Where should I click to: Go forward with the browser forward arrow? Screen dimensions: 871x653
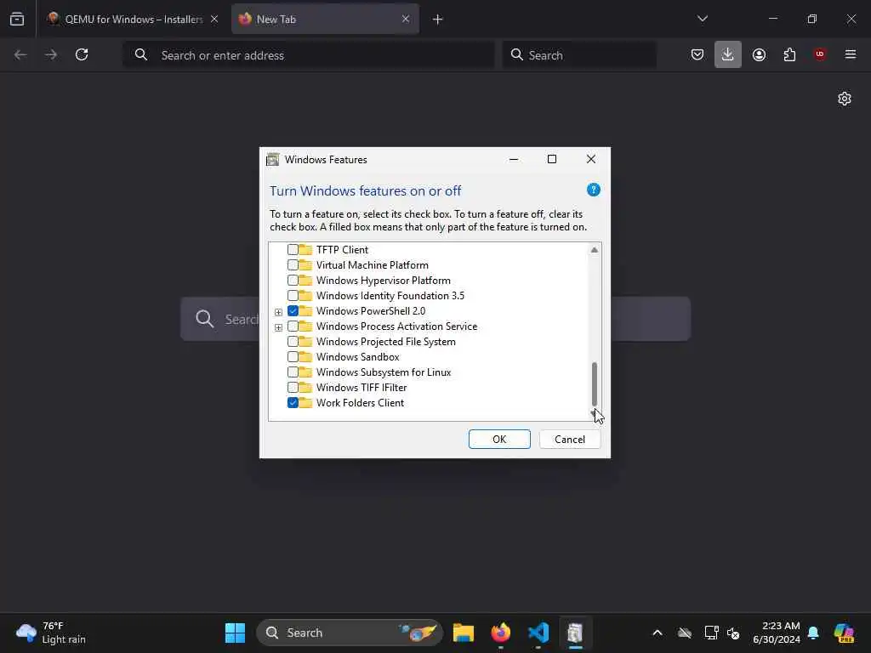tap(51, 54)
